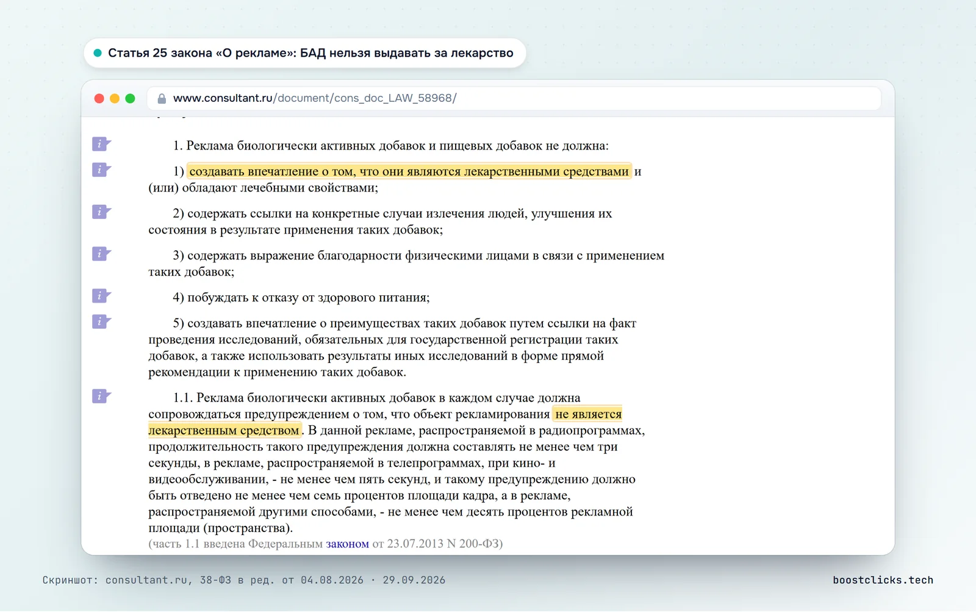Click info icon next to paragraph '1.1. Реклама'

(x=101, y=396)
